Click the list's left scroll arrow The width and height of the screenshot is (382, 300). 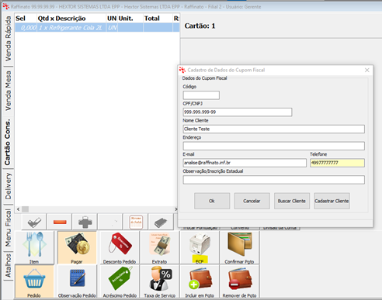pyautogui.click(x=18, y=209)
